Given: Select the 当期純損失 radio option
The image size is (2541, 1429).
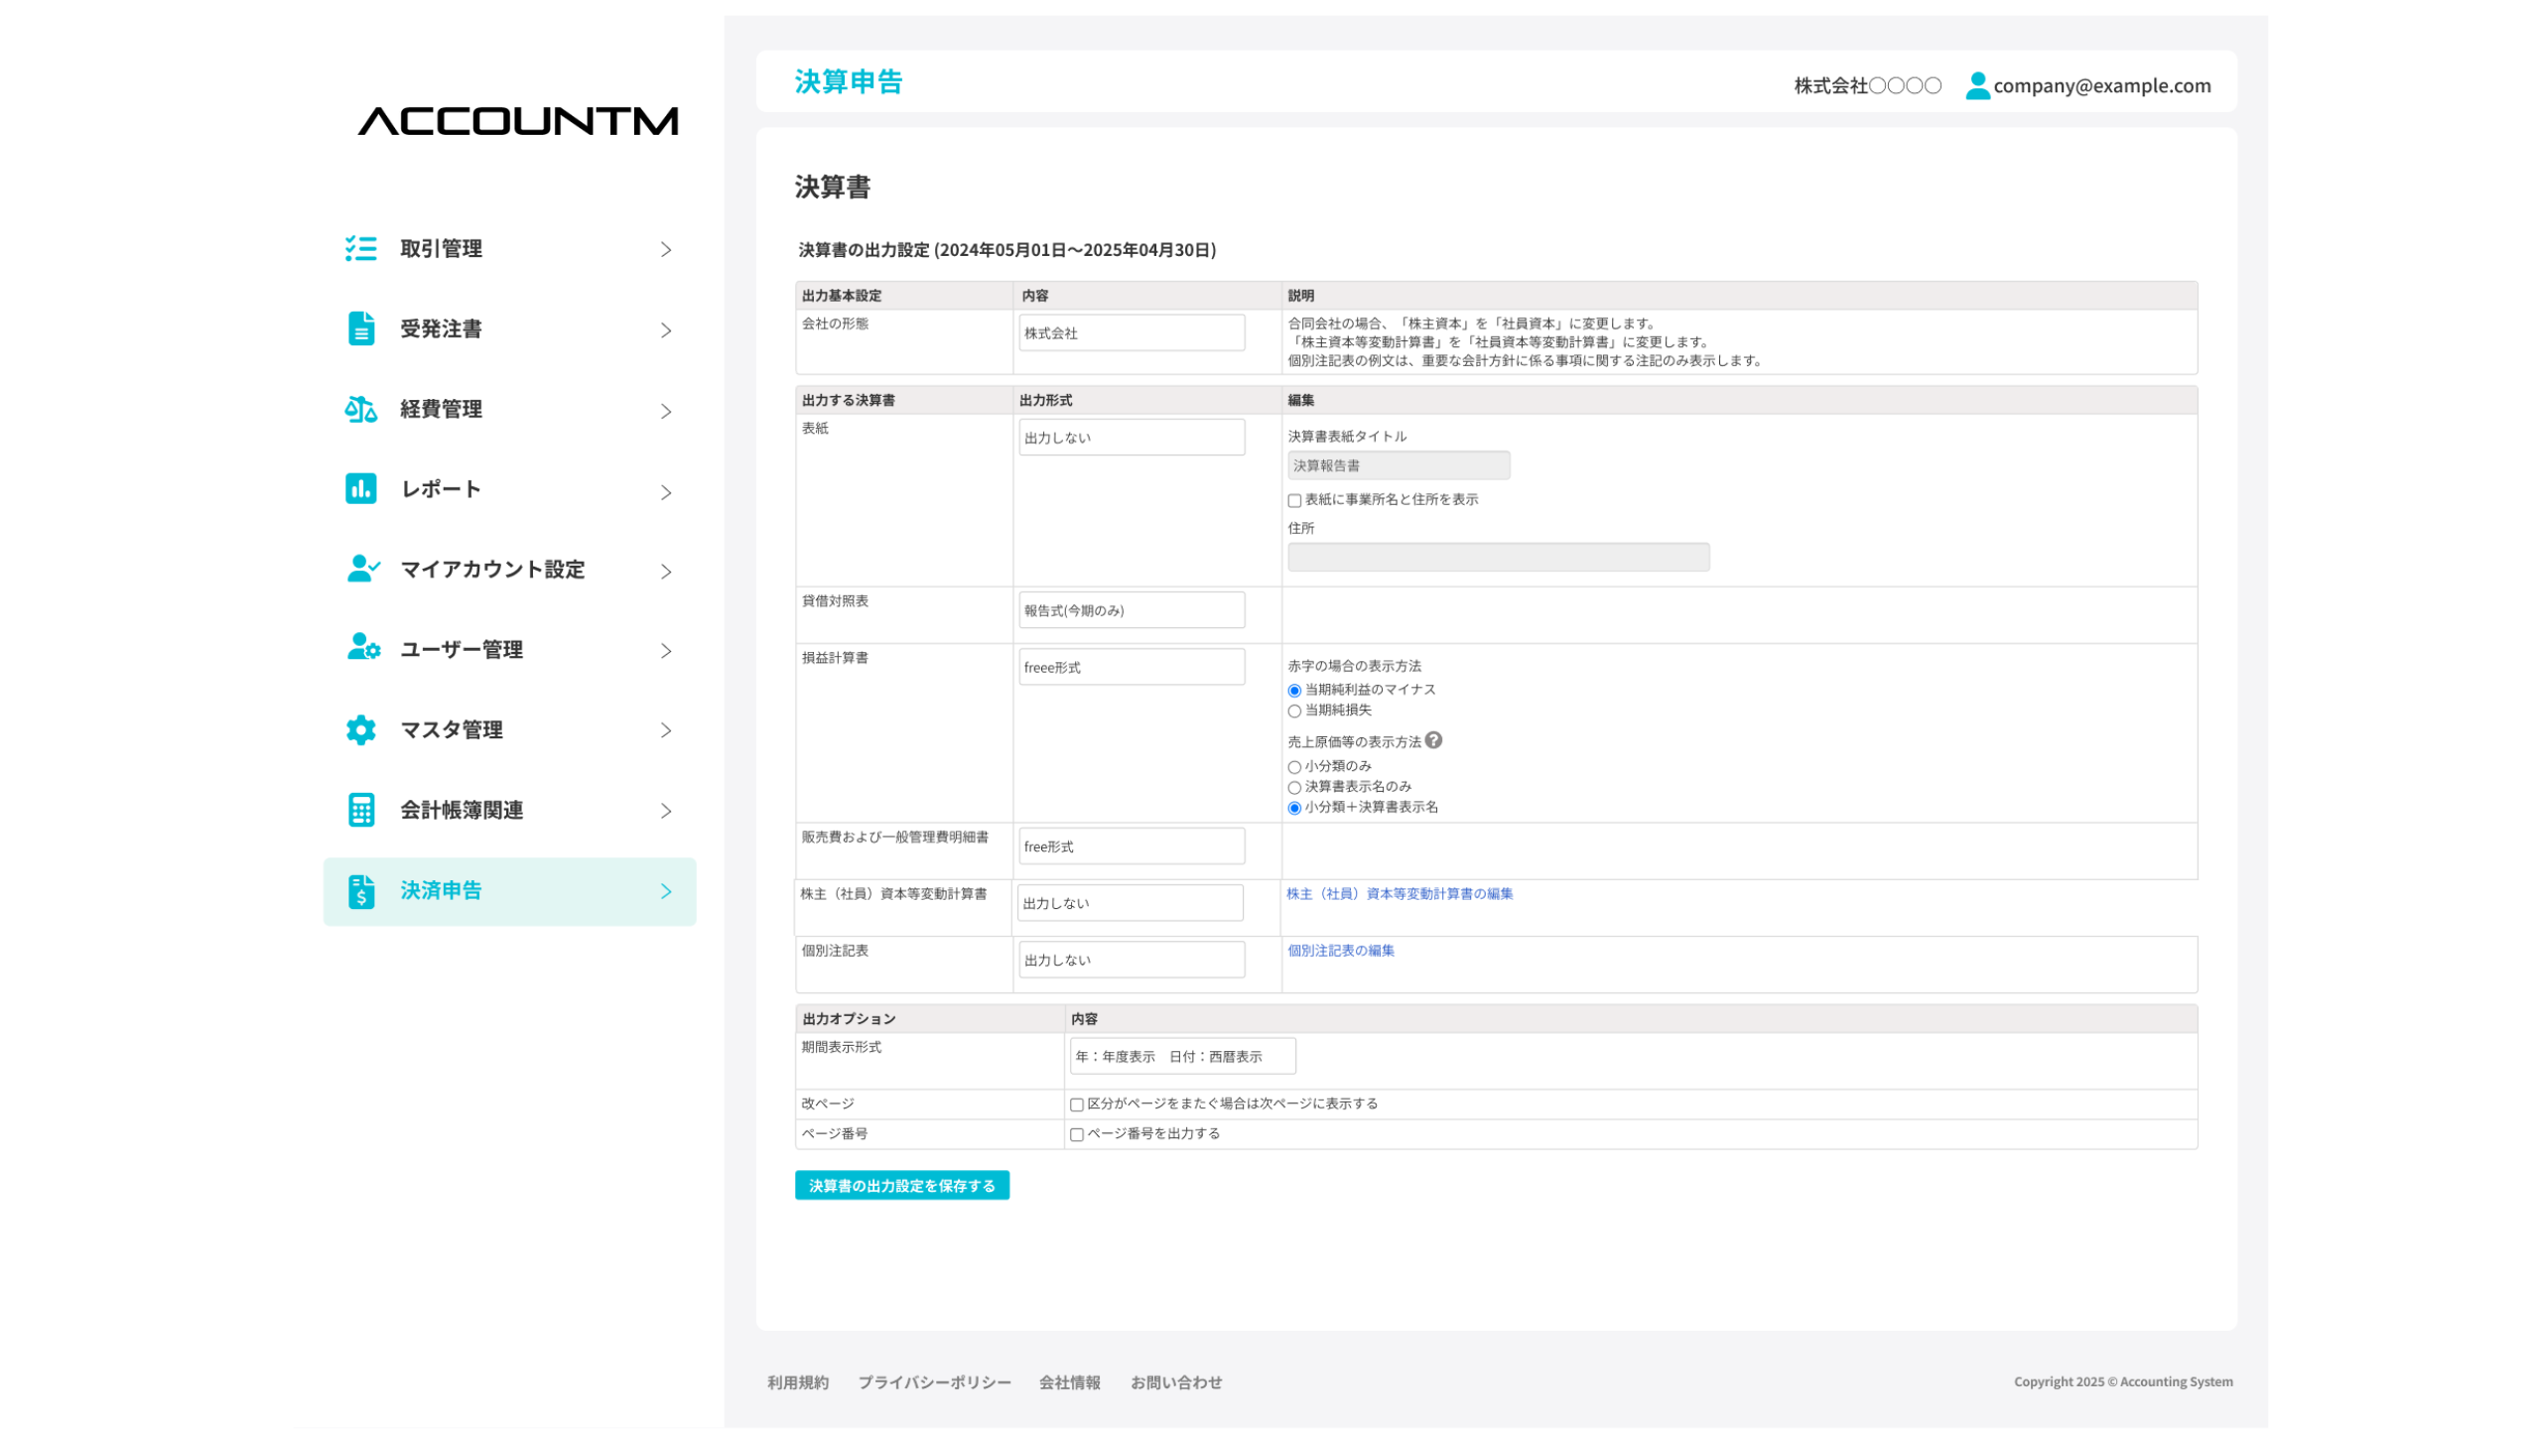Looking at the screenshot, I should point(1294,711).
